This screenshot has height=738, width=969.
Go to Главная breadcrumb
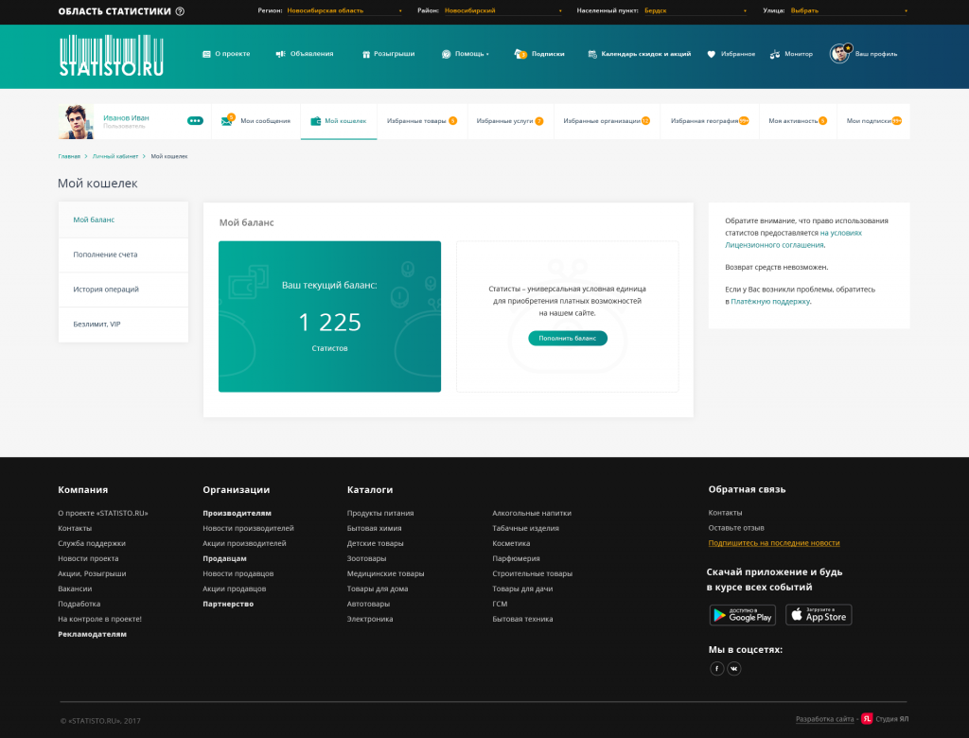pyautogui.click(x=69, y=156)
